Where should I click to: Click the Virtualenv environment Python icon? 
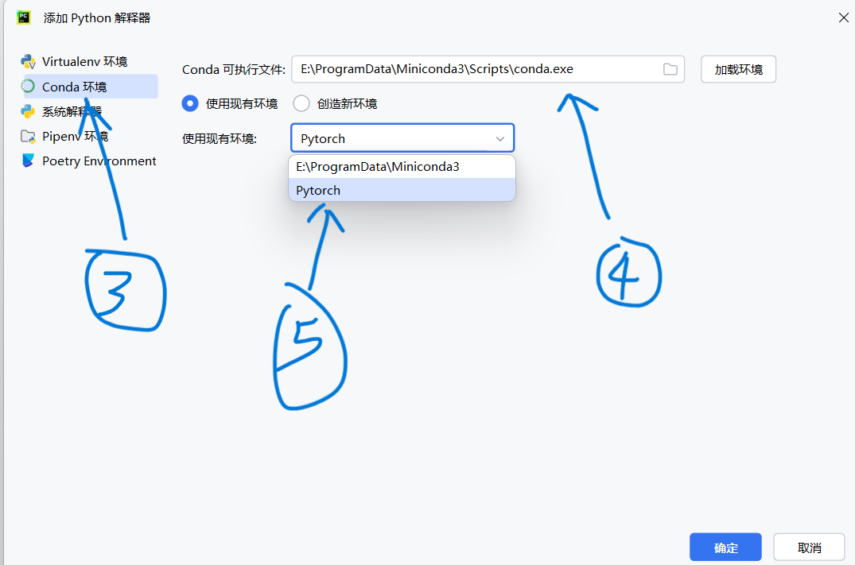[x=28, y=61]
